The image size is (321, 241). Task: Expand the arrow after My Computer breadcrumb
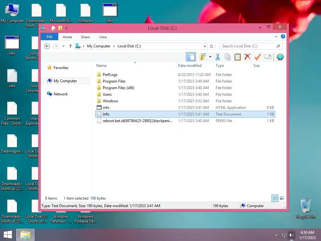114,46
